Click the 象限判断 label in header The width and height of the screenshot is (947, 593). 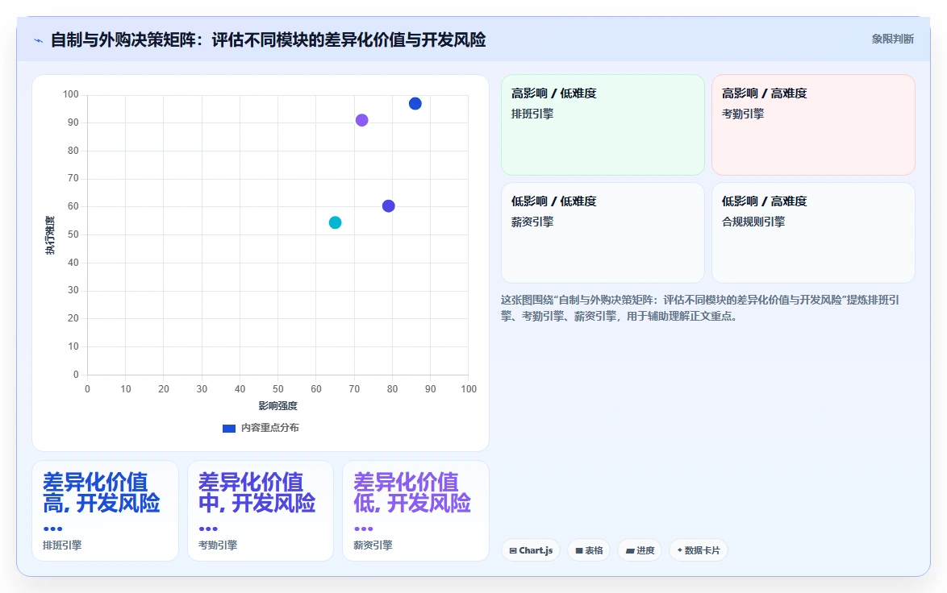892,39
